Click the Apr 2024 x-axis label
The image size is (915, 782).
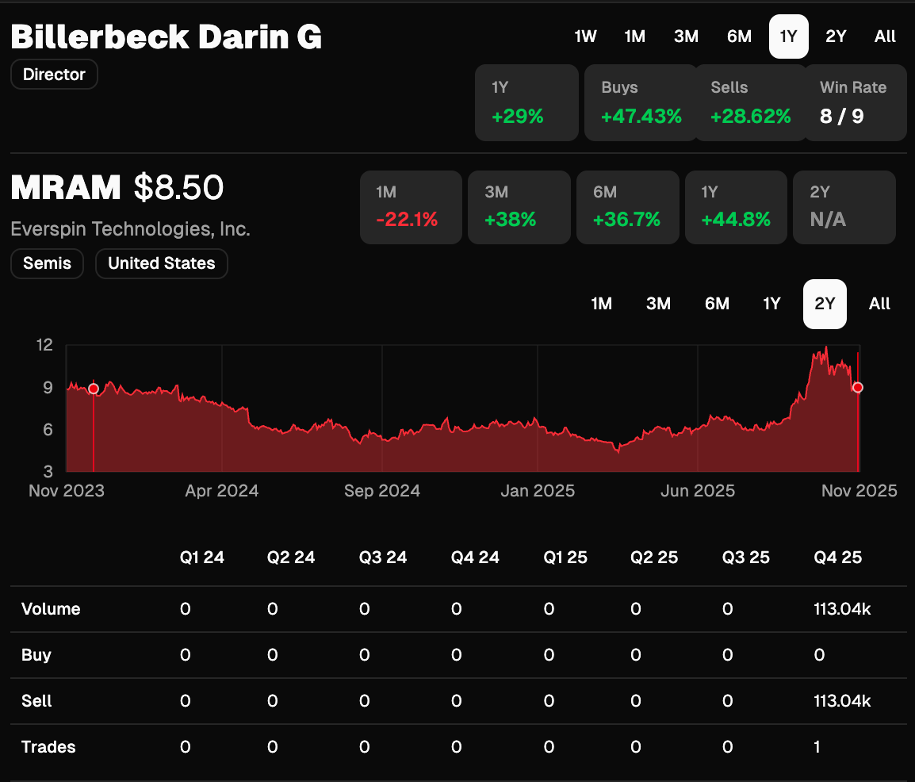coord(222,491)
